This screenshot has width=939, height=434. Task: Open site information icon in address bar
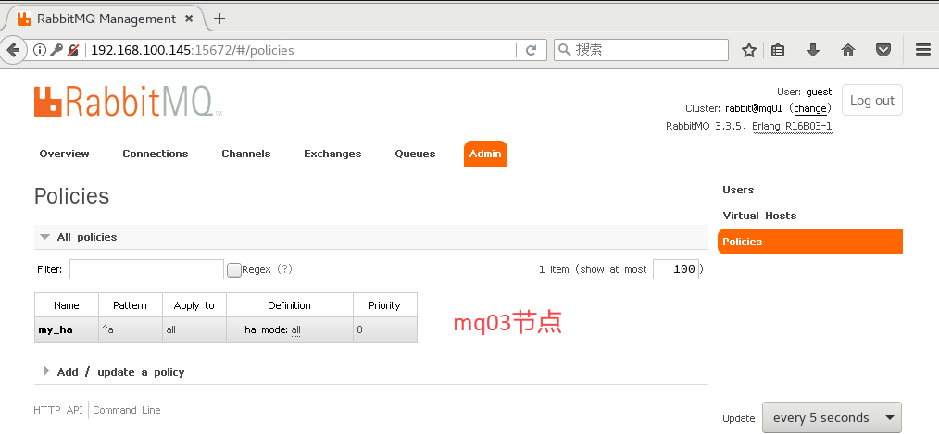point(40,50)
